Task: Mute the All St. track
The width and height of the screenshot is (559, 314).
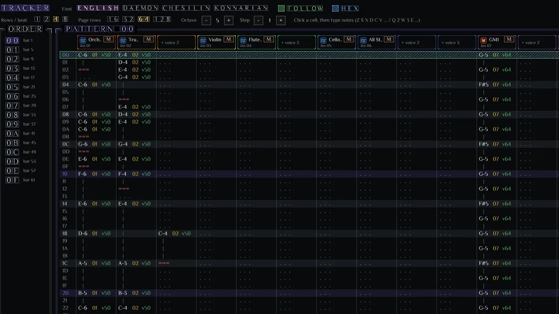Action: point(389,40)
